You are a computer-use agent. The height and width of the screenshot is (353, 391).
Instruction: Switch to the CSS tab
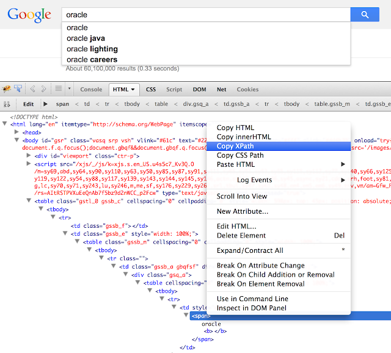[151, 90]
